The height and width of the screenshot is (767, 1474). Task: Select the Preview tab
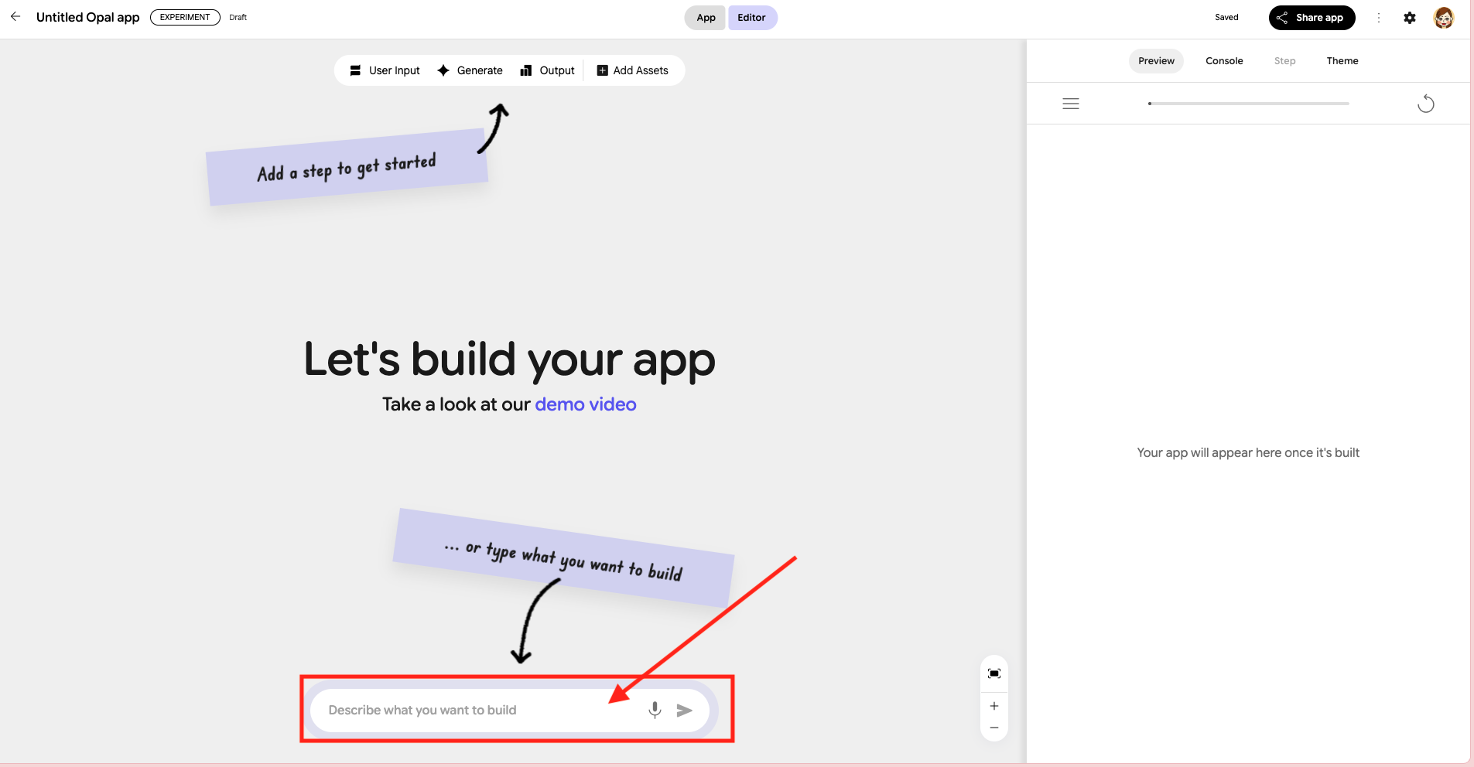coord(1156,61)
